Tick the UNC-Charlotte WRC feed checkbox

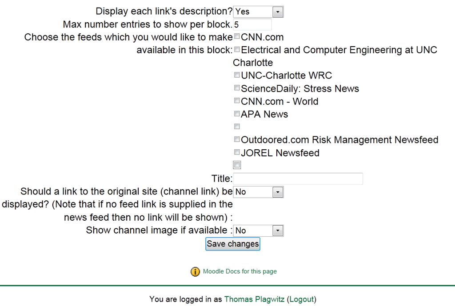pyautogui.click(x=237, y=75)
